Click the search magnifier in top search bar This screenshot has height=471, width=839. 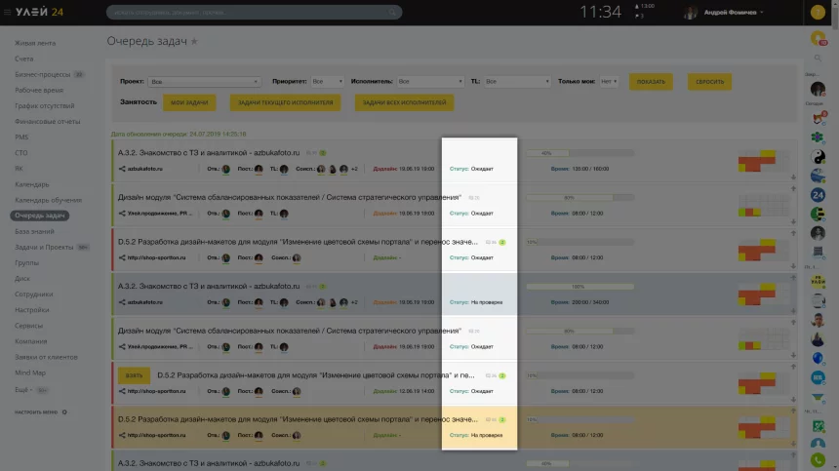point(393,13)
